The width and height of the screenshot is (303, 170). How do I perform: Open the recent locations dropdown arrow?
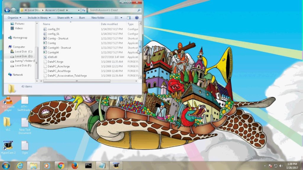(18, 10)
